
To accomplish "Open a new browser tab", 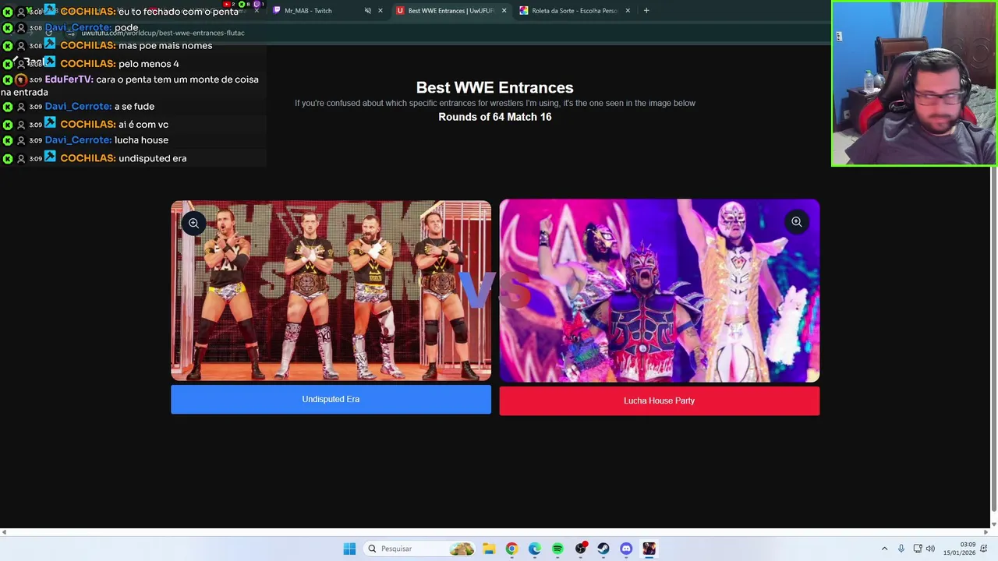I will [646, 11].
